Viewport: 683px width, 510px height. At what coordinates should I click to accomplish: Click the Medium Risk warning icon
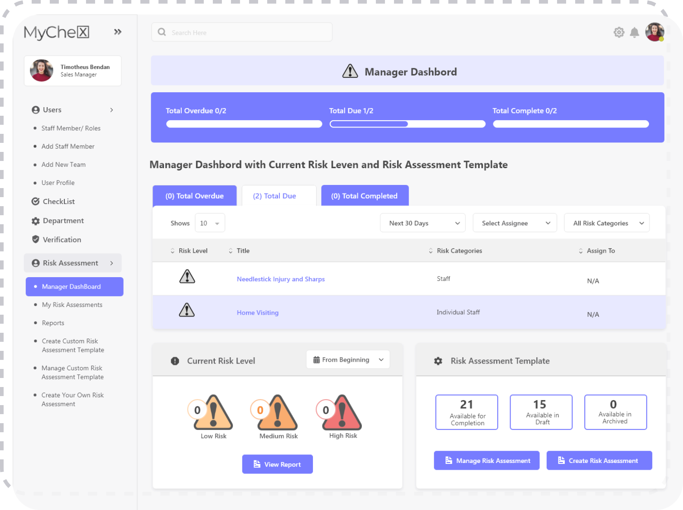(x=277, y=412)
